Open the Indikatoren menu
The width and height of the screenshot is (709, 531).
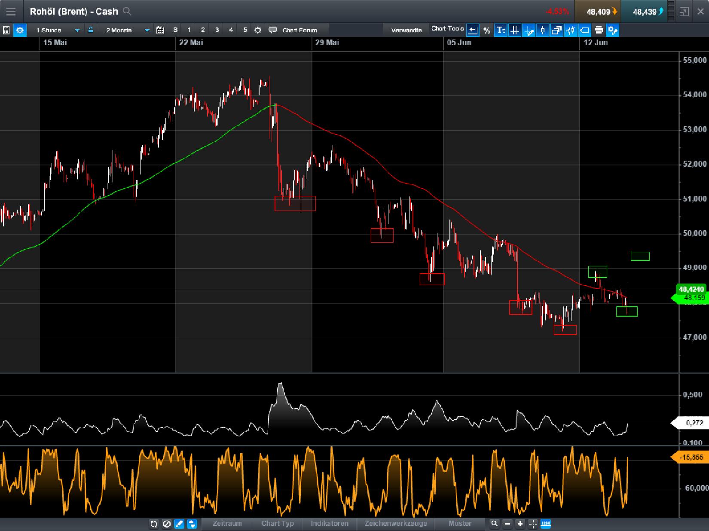click(x=329, y=524)
